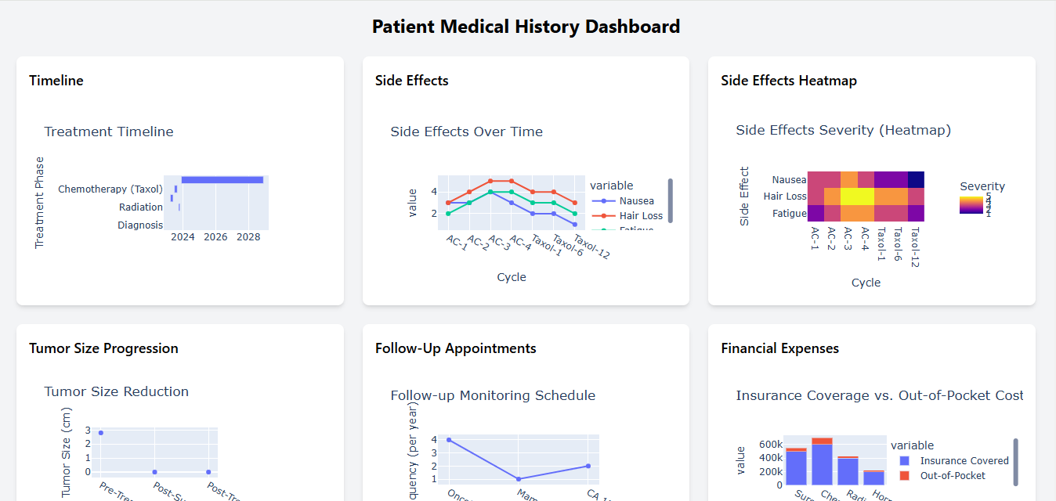Click the Side Effects legend scrollbar
The height and width of the screenshot is (501, 1056).
click(x=670, y=200)
